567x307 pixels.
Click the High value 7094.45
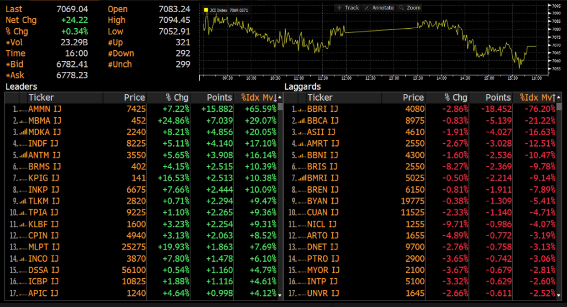pyautogui.click(x=174, y=20)
